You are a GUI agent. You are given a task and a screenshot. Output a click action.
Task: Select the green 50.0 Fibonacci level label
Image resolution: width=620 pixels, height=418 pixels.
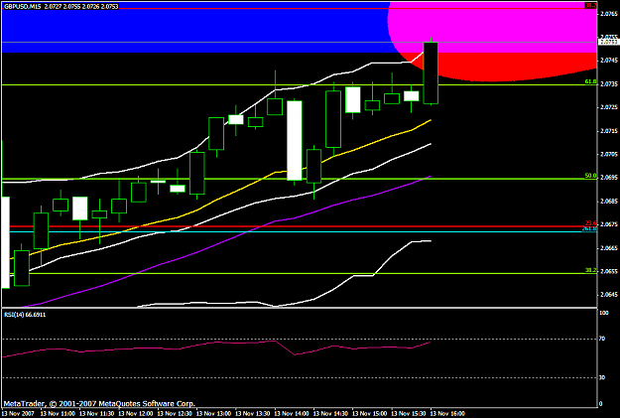tap(591, 176)
